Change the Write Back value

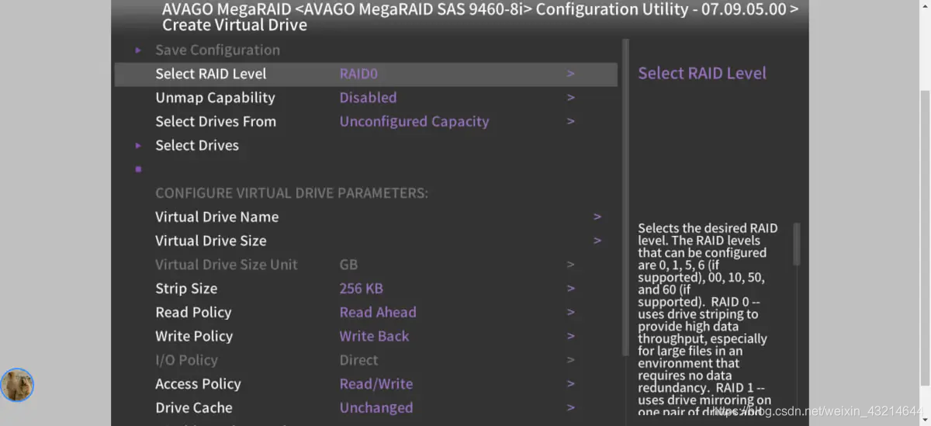(374, 337)
